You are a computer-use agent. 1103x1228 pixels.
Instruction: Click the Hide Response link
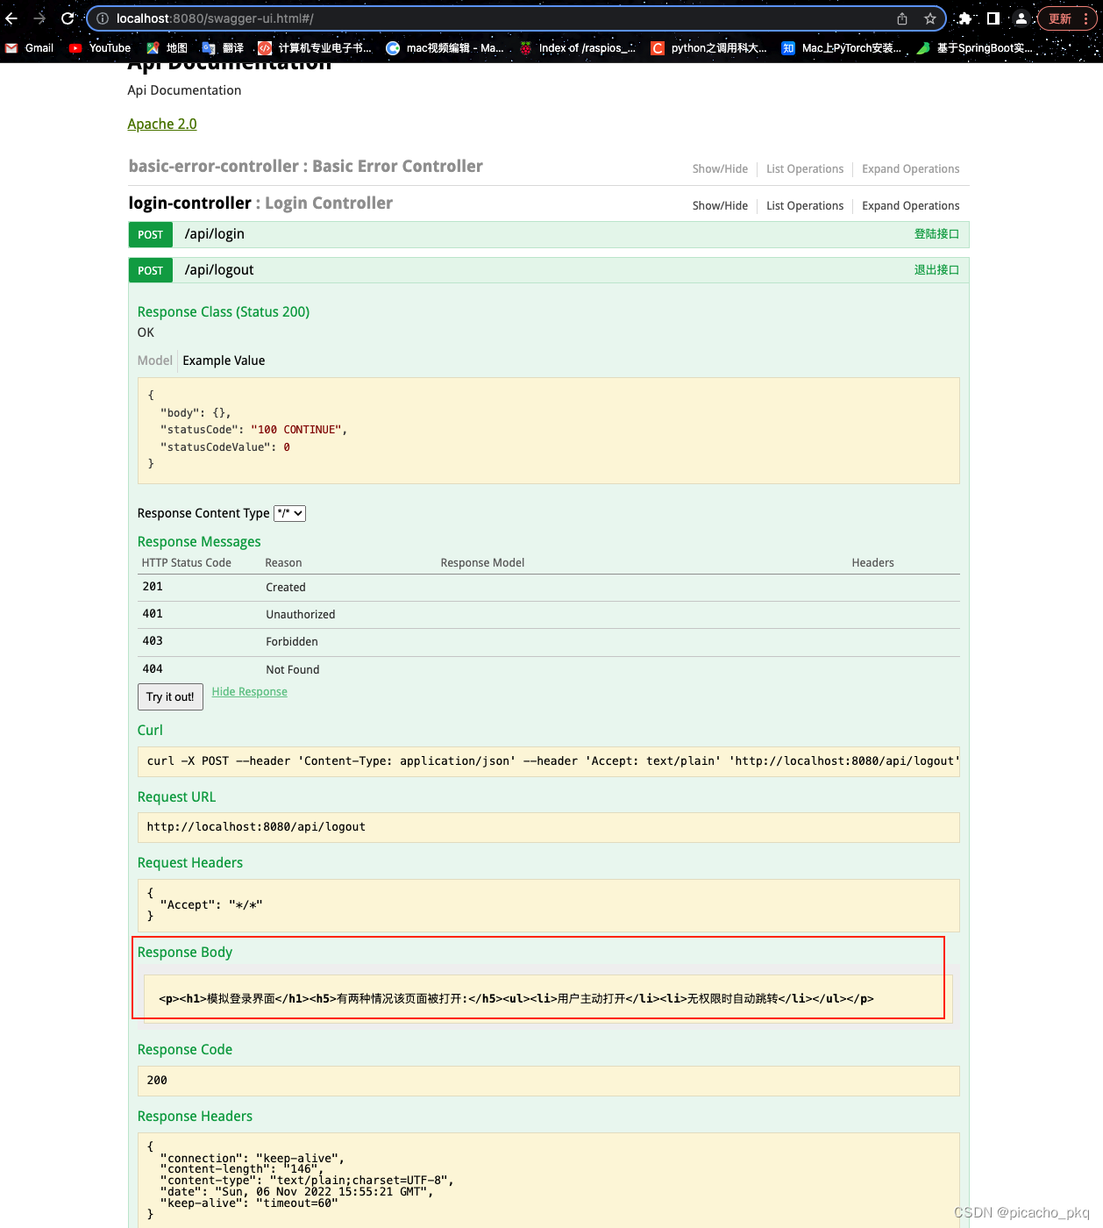[250, 692]
